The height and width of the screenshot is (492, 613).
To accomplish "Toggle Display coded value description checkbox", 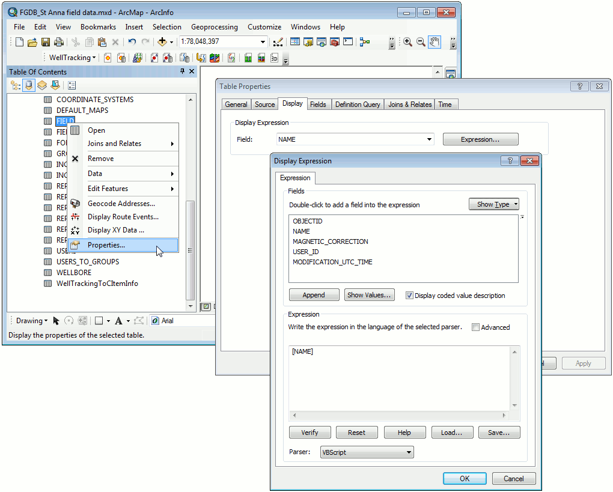I will [x=409, y=296].
